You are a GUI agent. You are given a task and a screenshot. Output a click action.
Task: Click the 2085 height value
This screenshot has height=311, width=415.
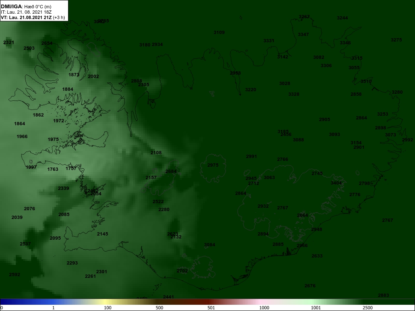tap(64, 214)
